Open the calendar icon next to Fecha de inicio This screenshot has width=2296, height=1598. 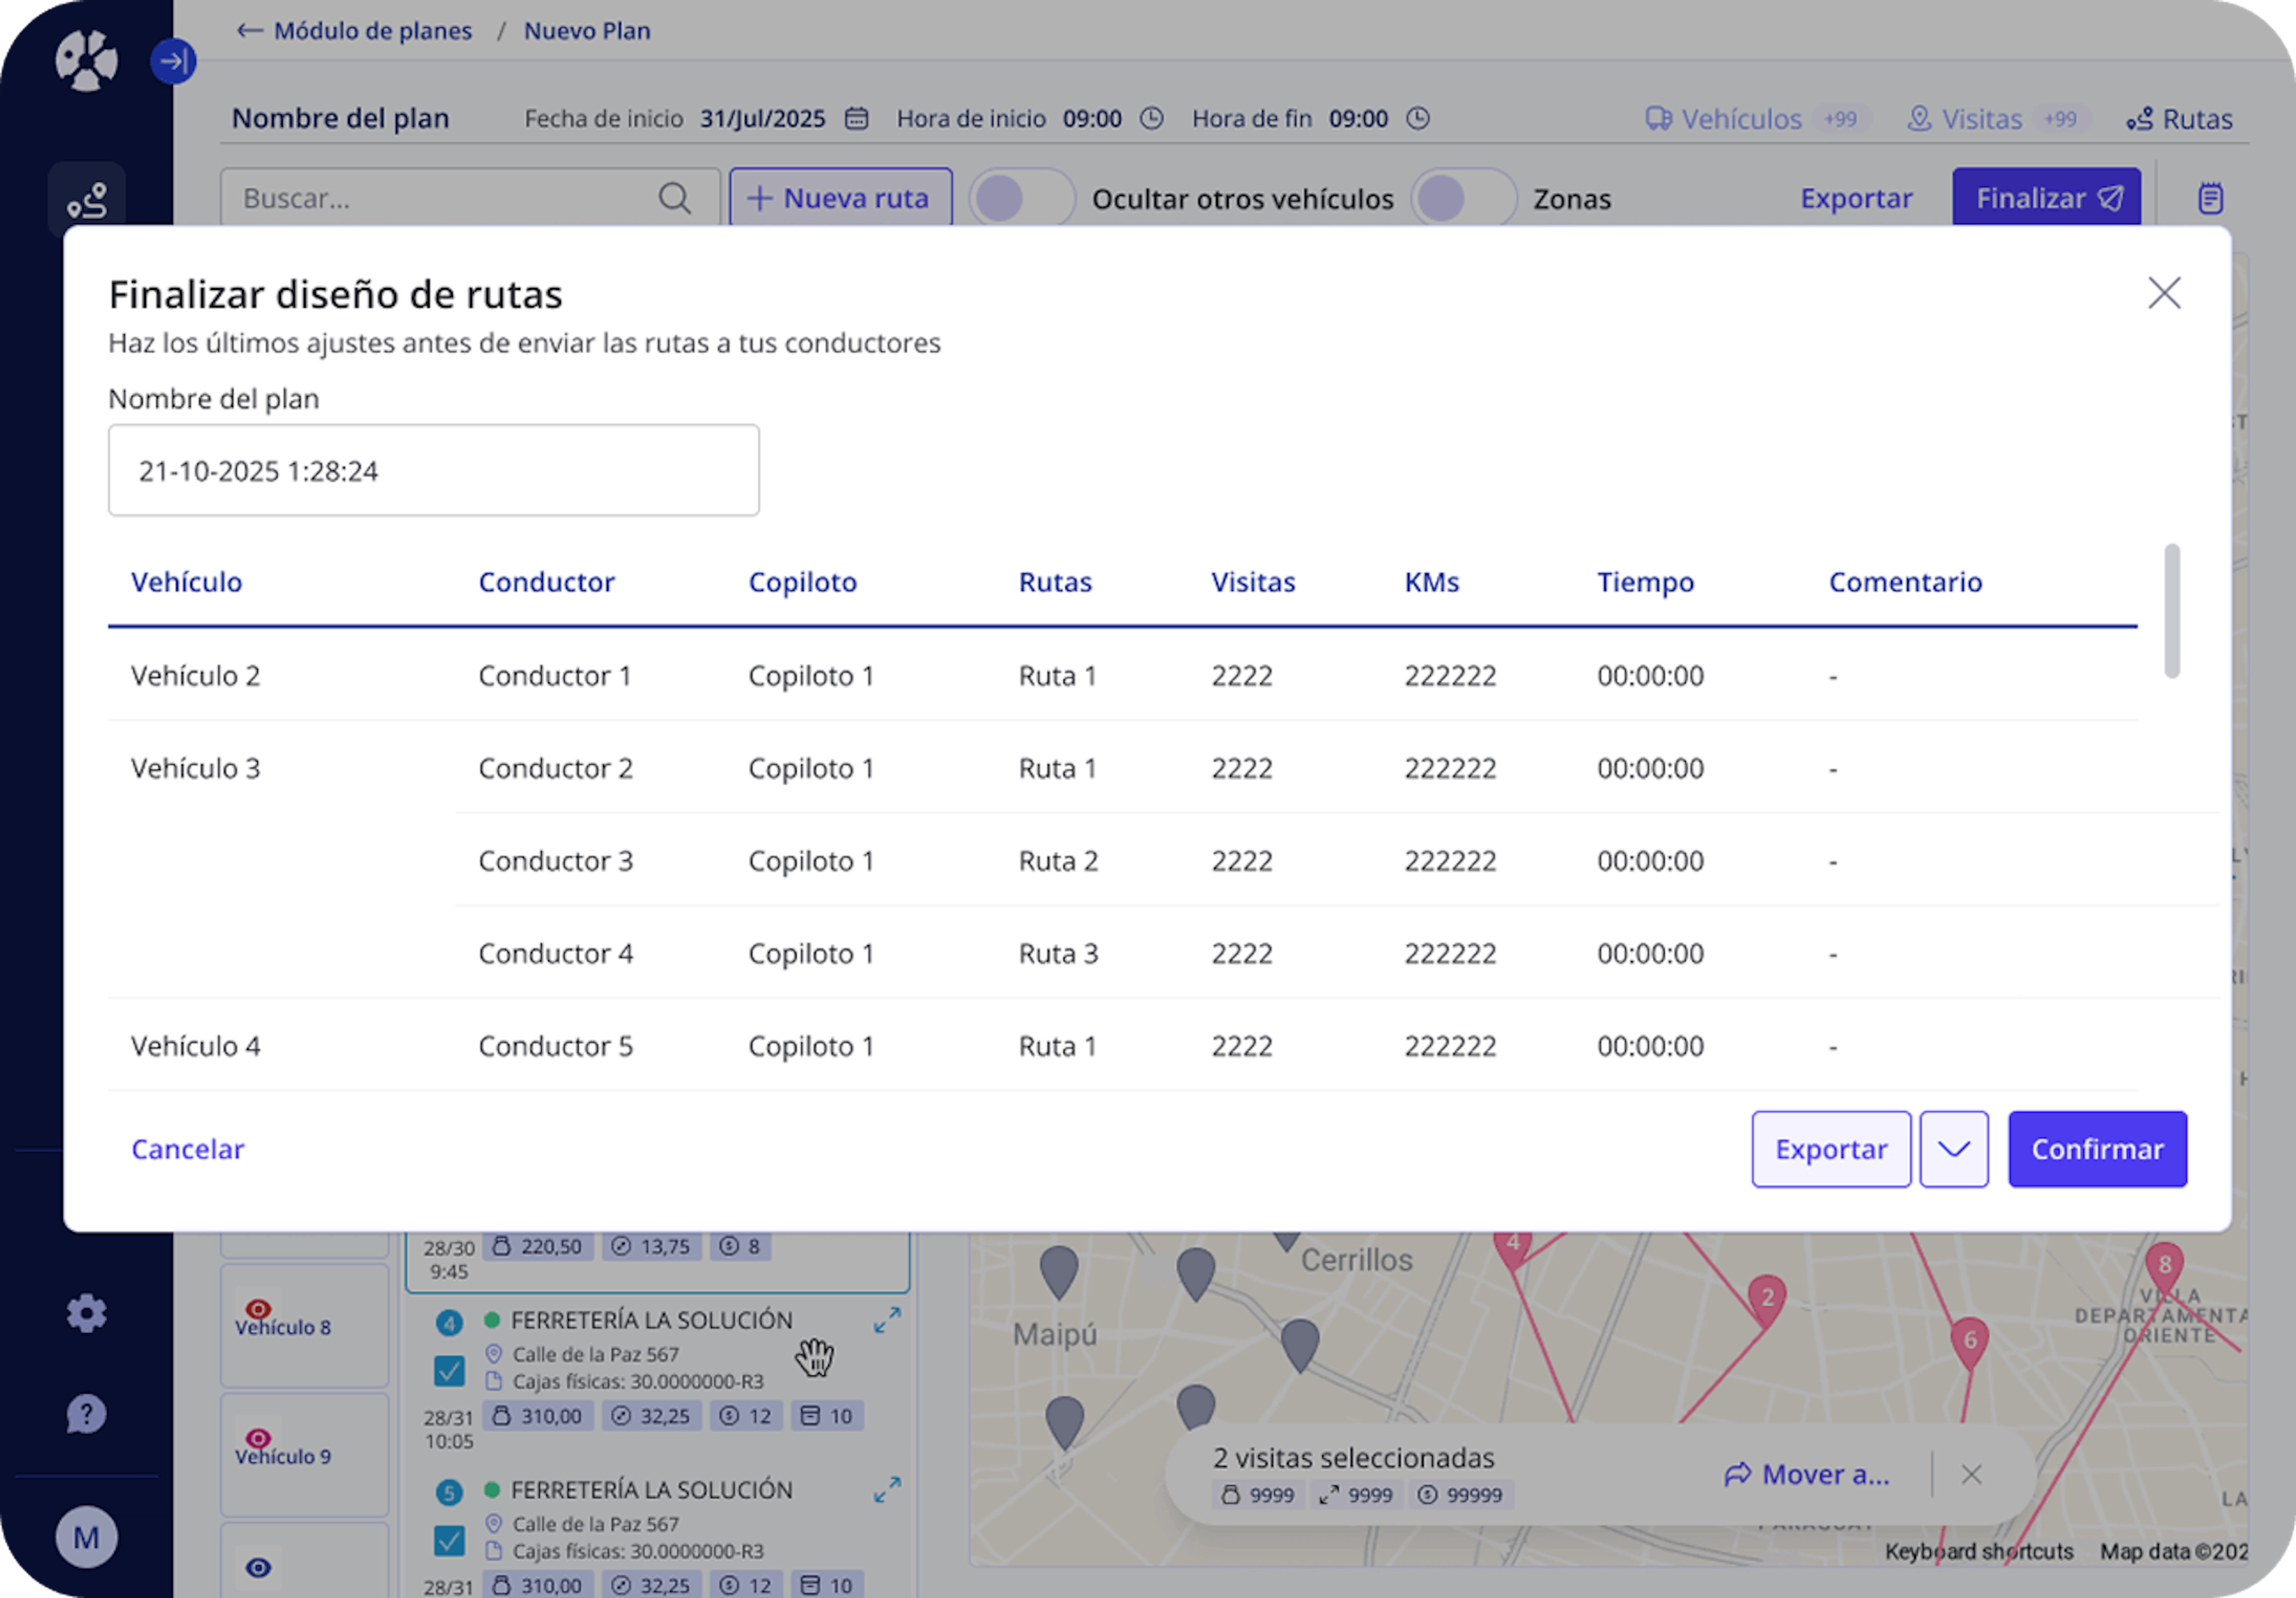856,119
